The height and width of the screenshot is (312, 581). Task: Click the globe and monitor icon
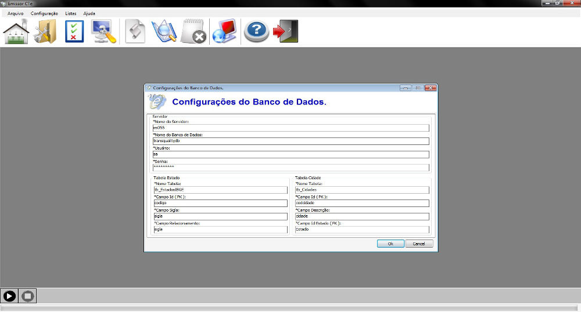(x=224, y=32)
